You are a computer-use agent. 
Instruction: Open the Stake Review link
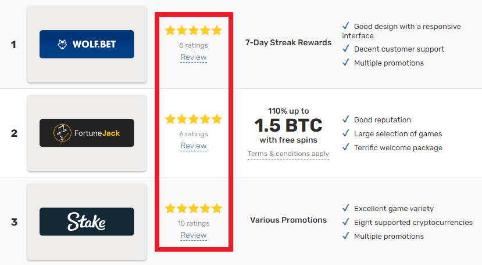[x=194, y=235]
